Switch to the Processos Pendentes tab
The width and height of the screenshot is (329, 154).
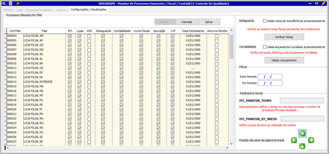(x=39, y=10)
